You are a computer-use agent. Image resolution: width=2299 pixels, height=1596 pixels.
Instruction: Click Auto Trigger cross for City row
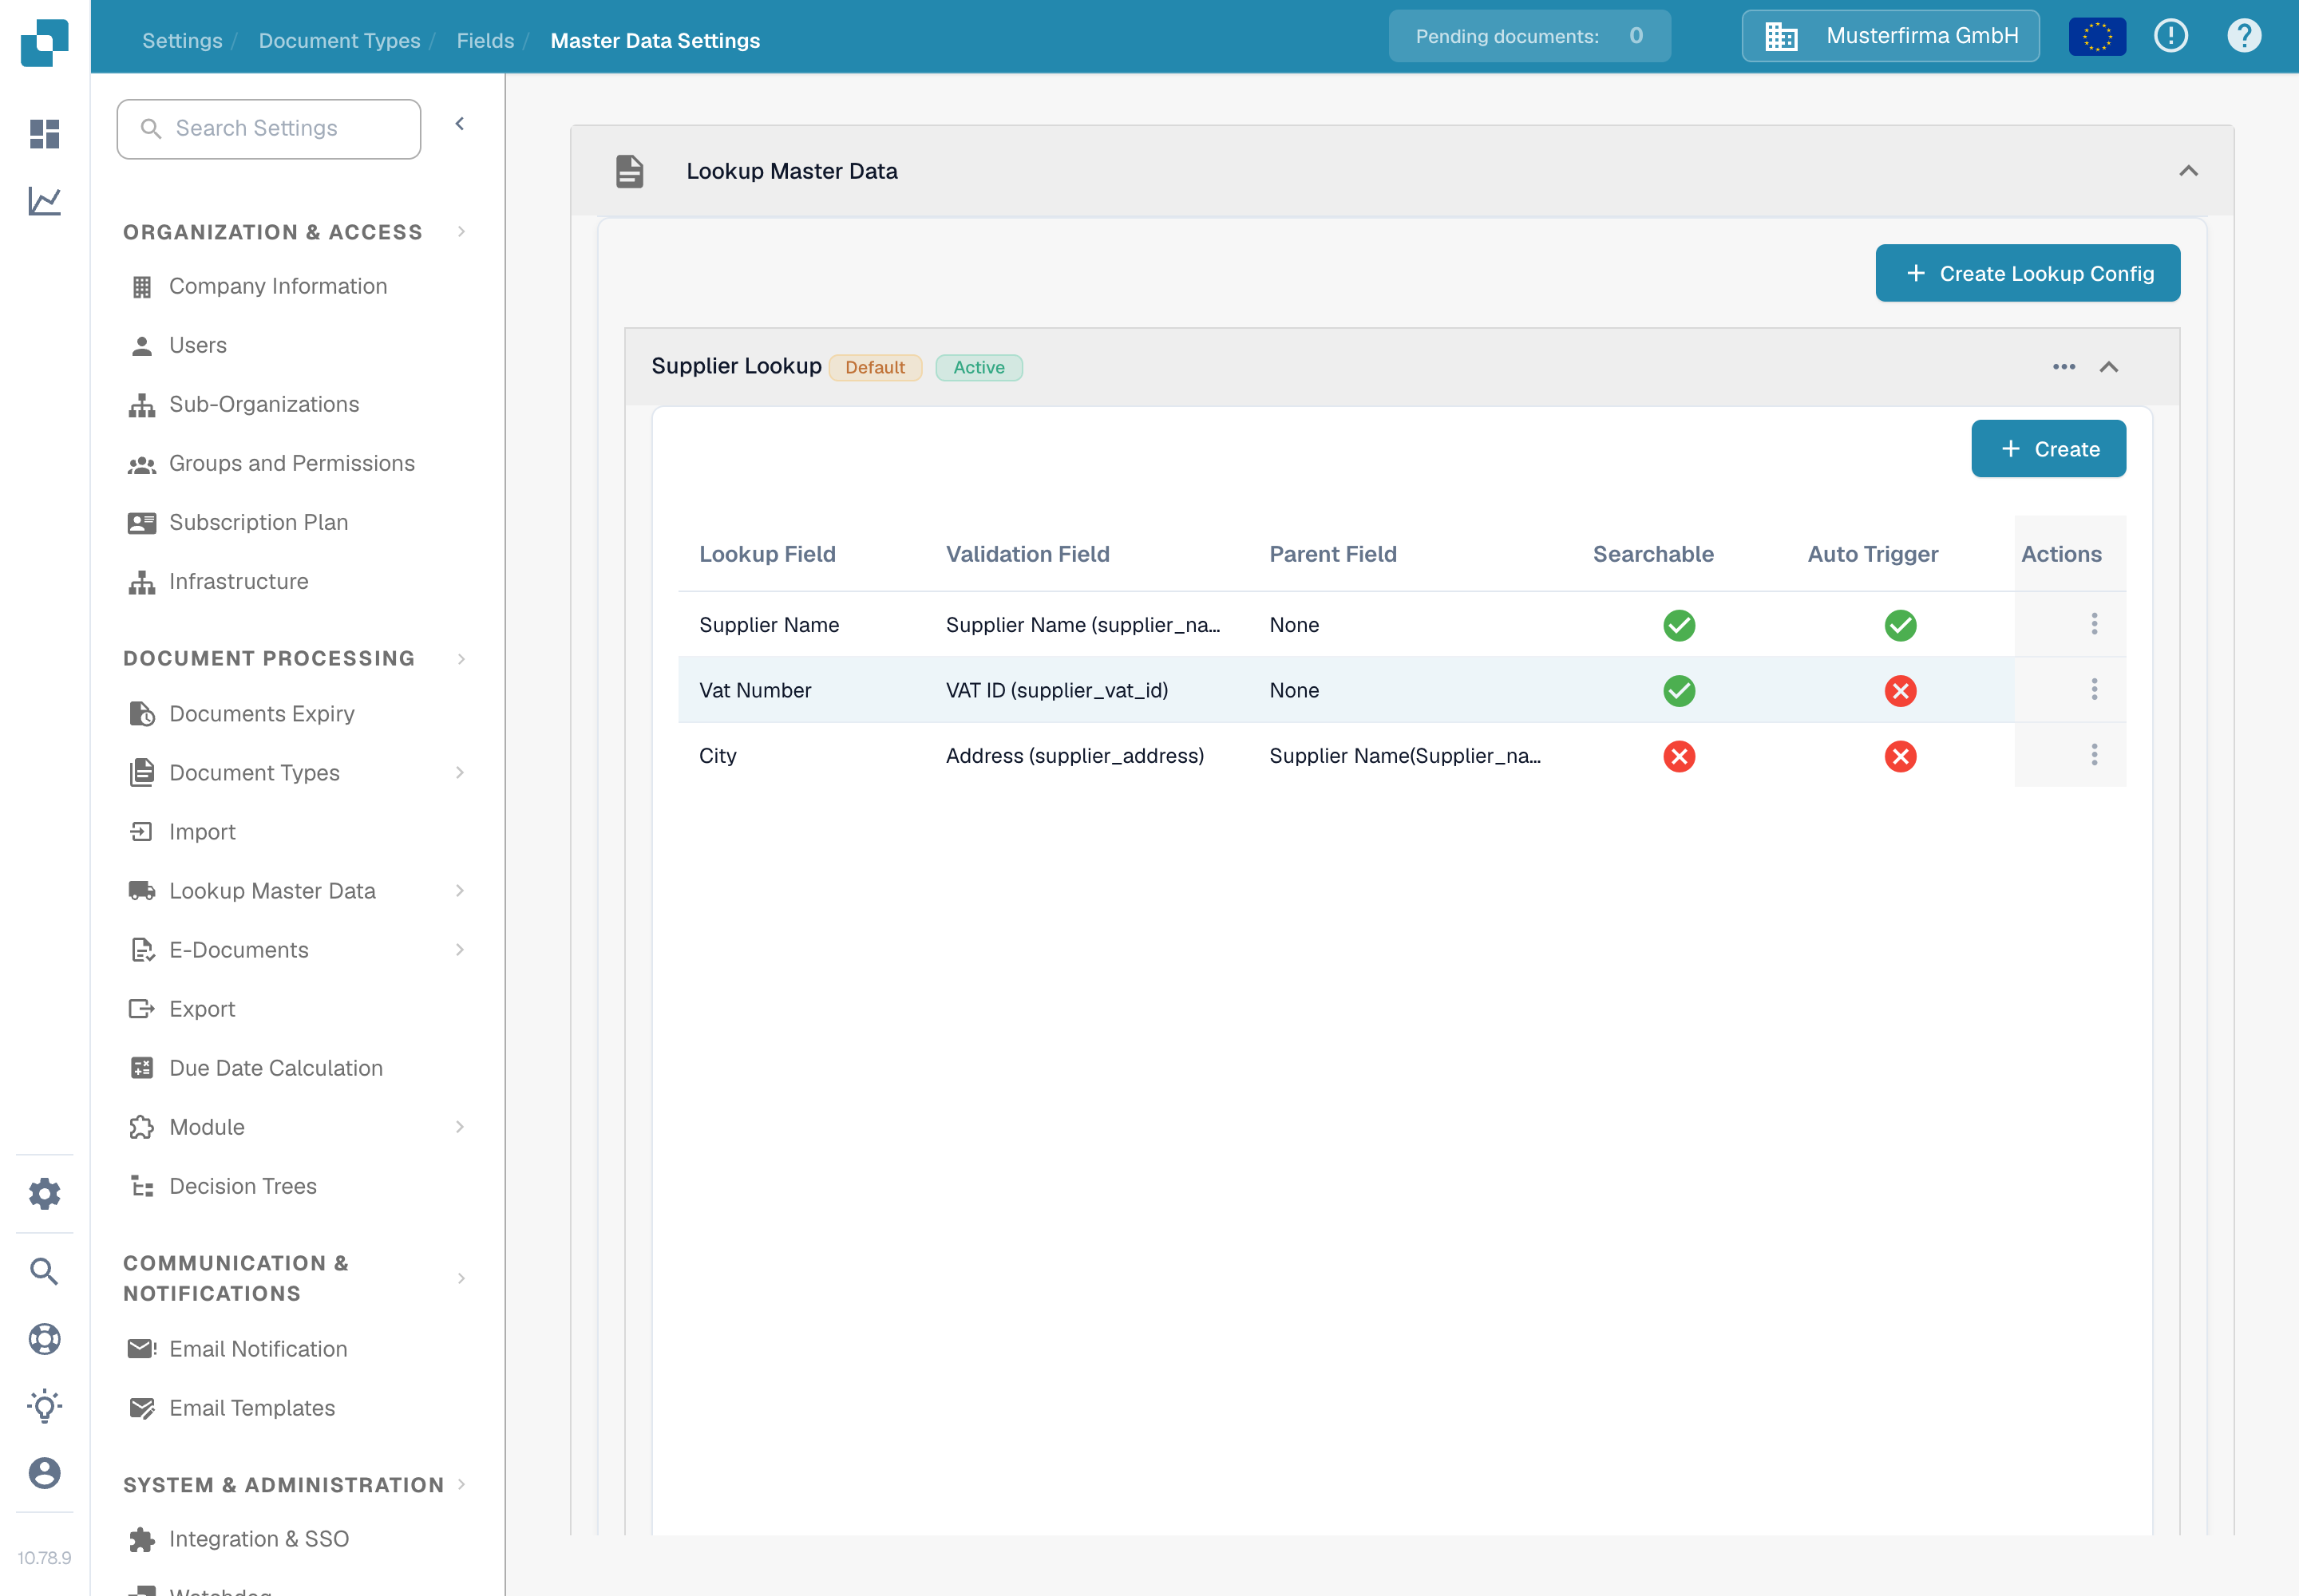[x=1900, y=756]
